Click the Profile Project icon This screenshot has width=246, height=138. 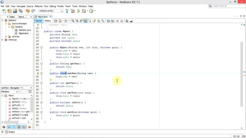click(x=91, y=11)
